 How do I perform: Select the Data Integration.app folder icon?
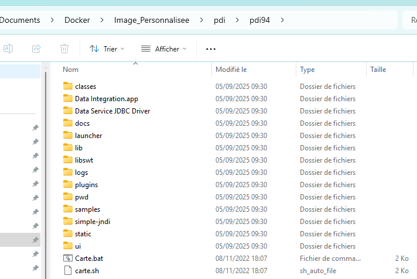(x=68, y=98)
